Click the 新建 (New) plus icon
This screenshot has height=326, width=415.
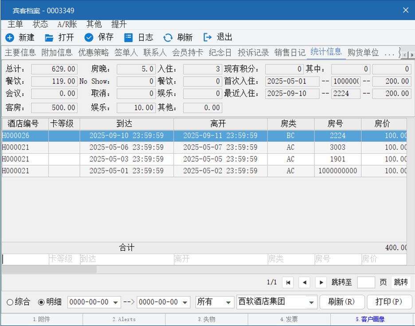10,38
